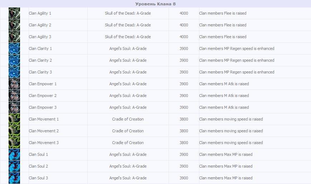Select the Clan Clarity 1 skill icon
This screenshot has height=184, width=311.
point(14,49)
